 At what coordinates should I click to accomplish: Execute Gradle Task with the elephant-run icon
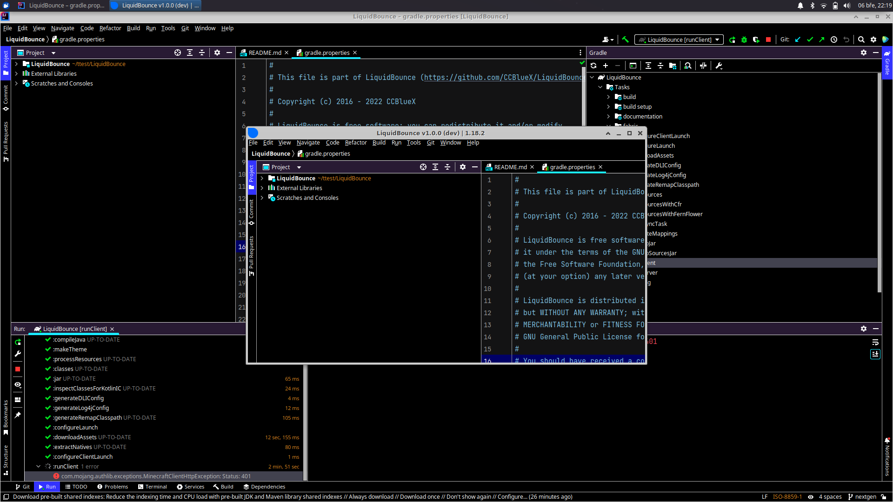(x=633, y=66)
